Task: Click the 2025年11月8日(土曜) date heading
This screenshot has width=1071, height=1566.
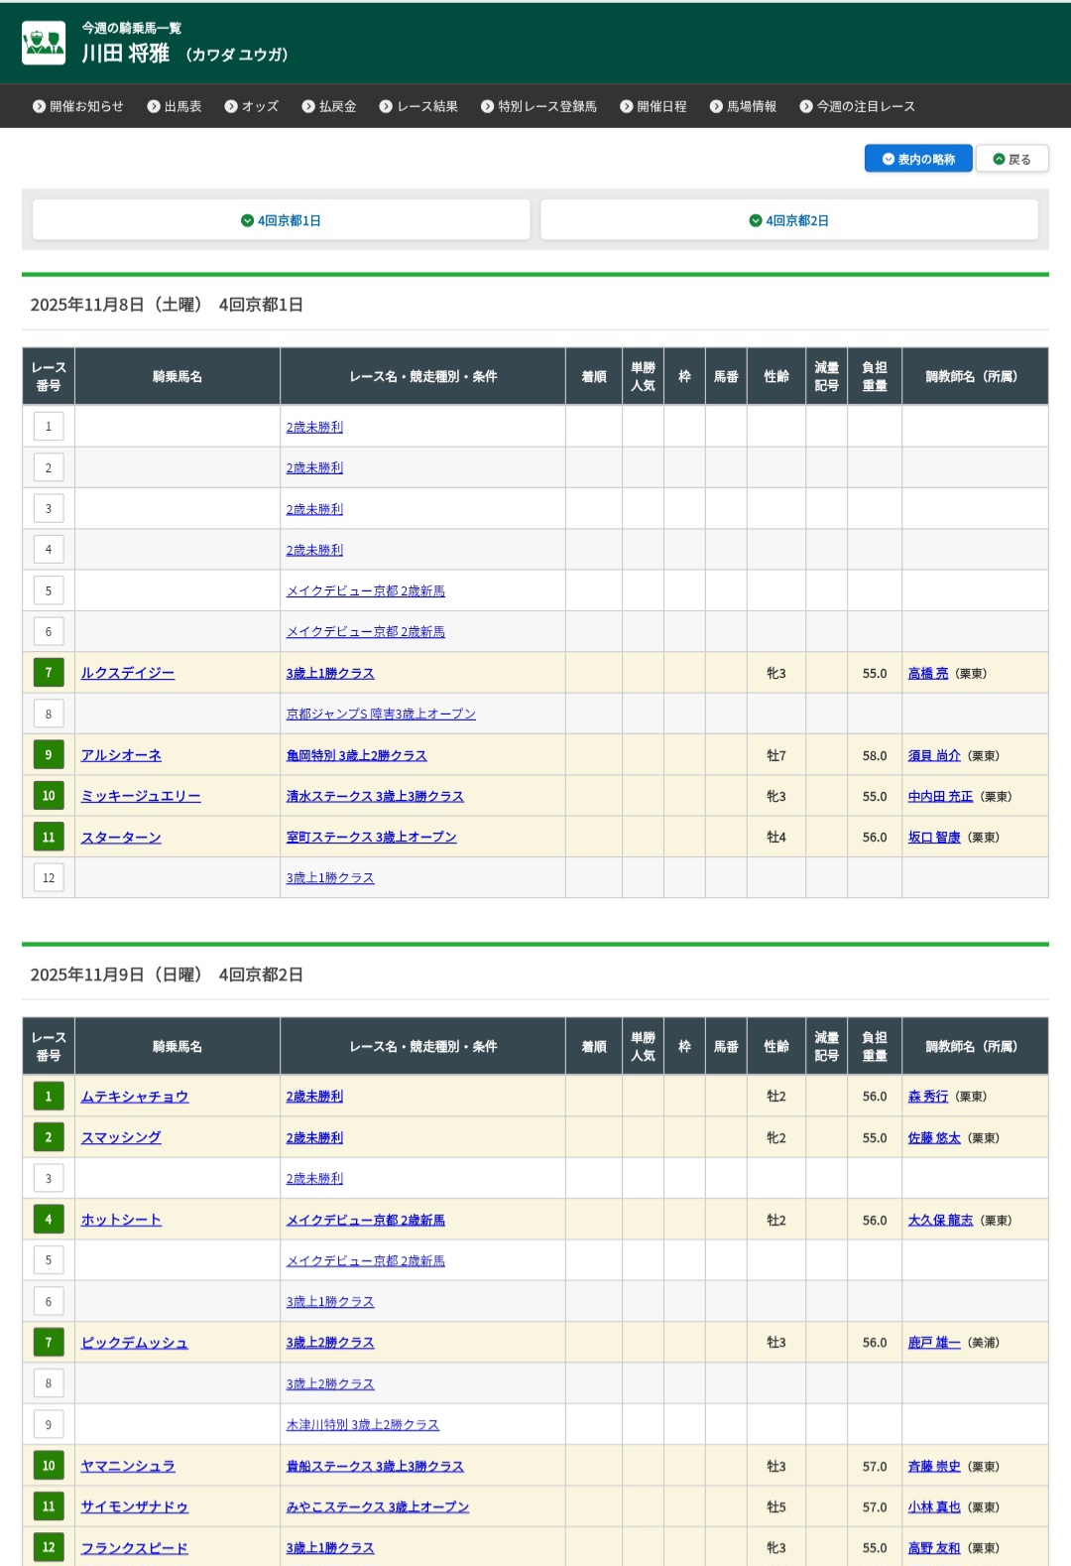Action: [x=167, y=305]
